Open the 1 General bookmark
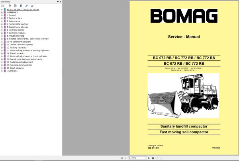The image size is (239, 161). 11,16
